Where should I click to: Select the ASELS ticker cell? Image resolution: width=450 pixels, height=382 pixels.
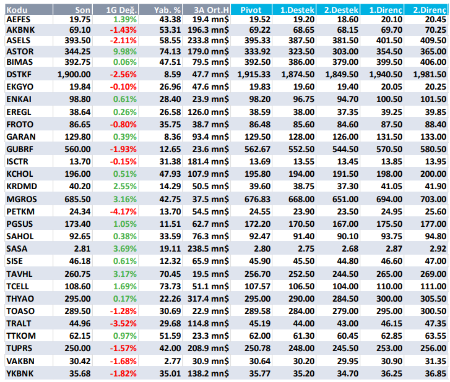pos(19,40)
